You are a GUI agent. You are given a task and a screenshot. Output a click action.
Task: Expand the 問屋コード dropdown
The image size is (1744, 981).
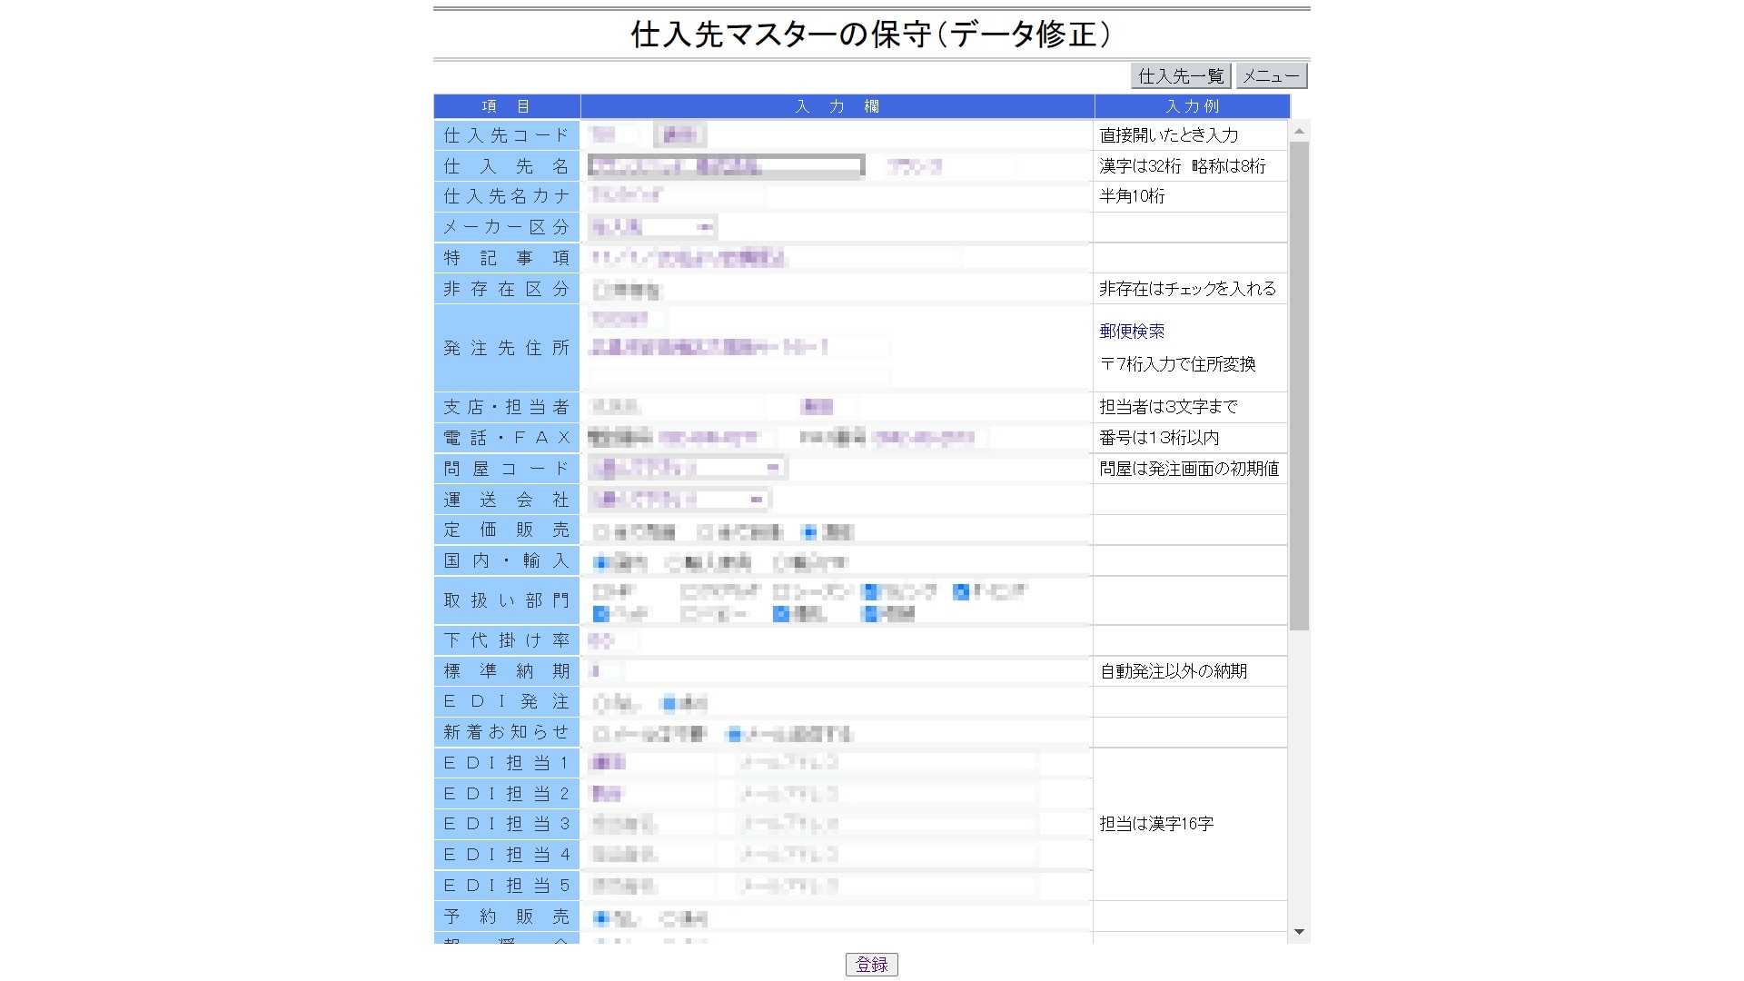tap(688, 469)
